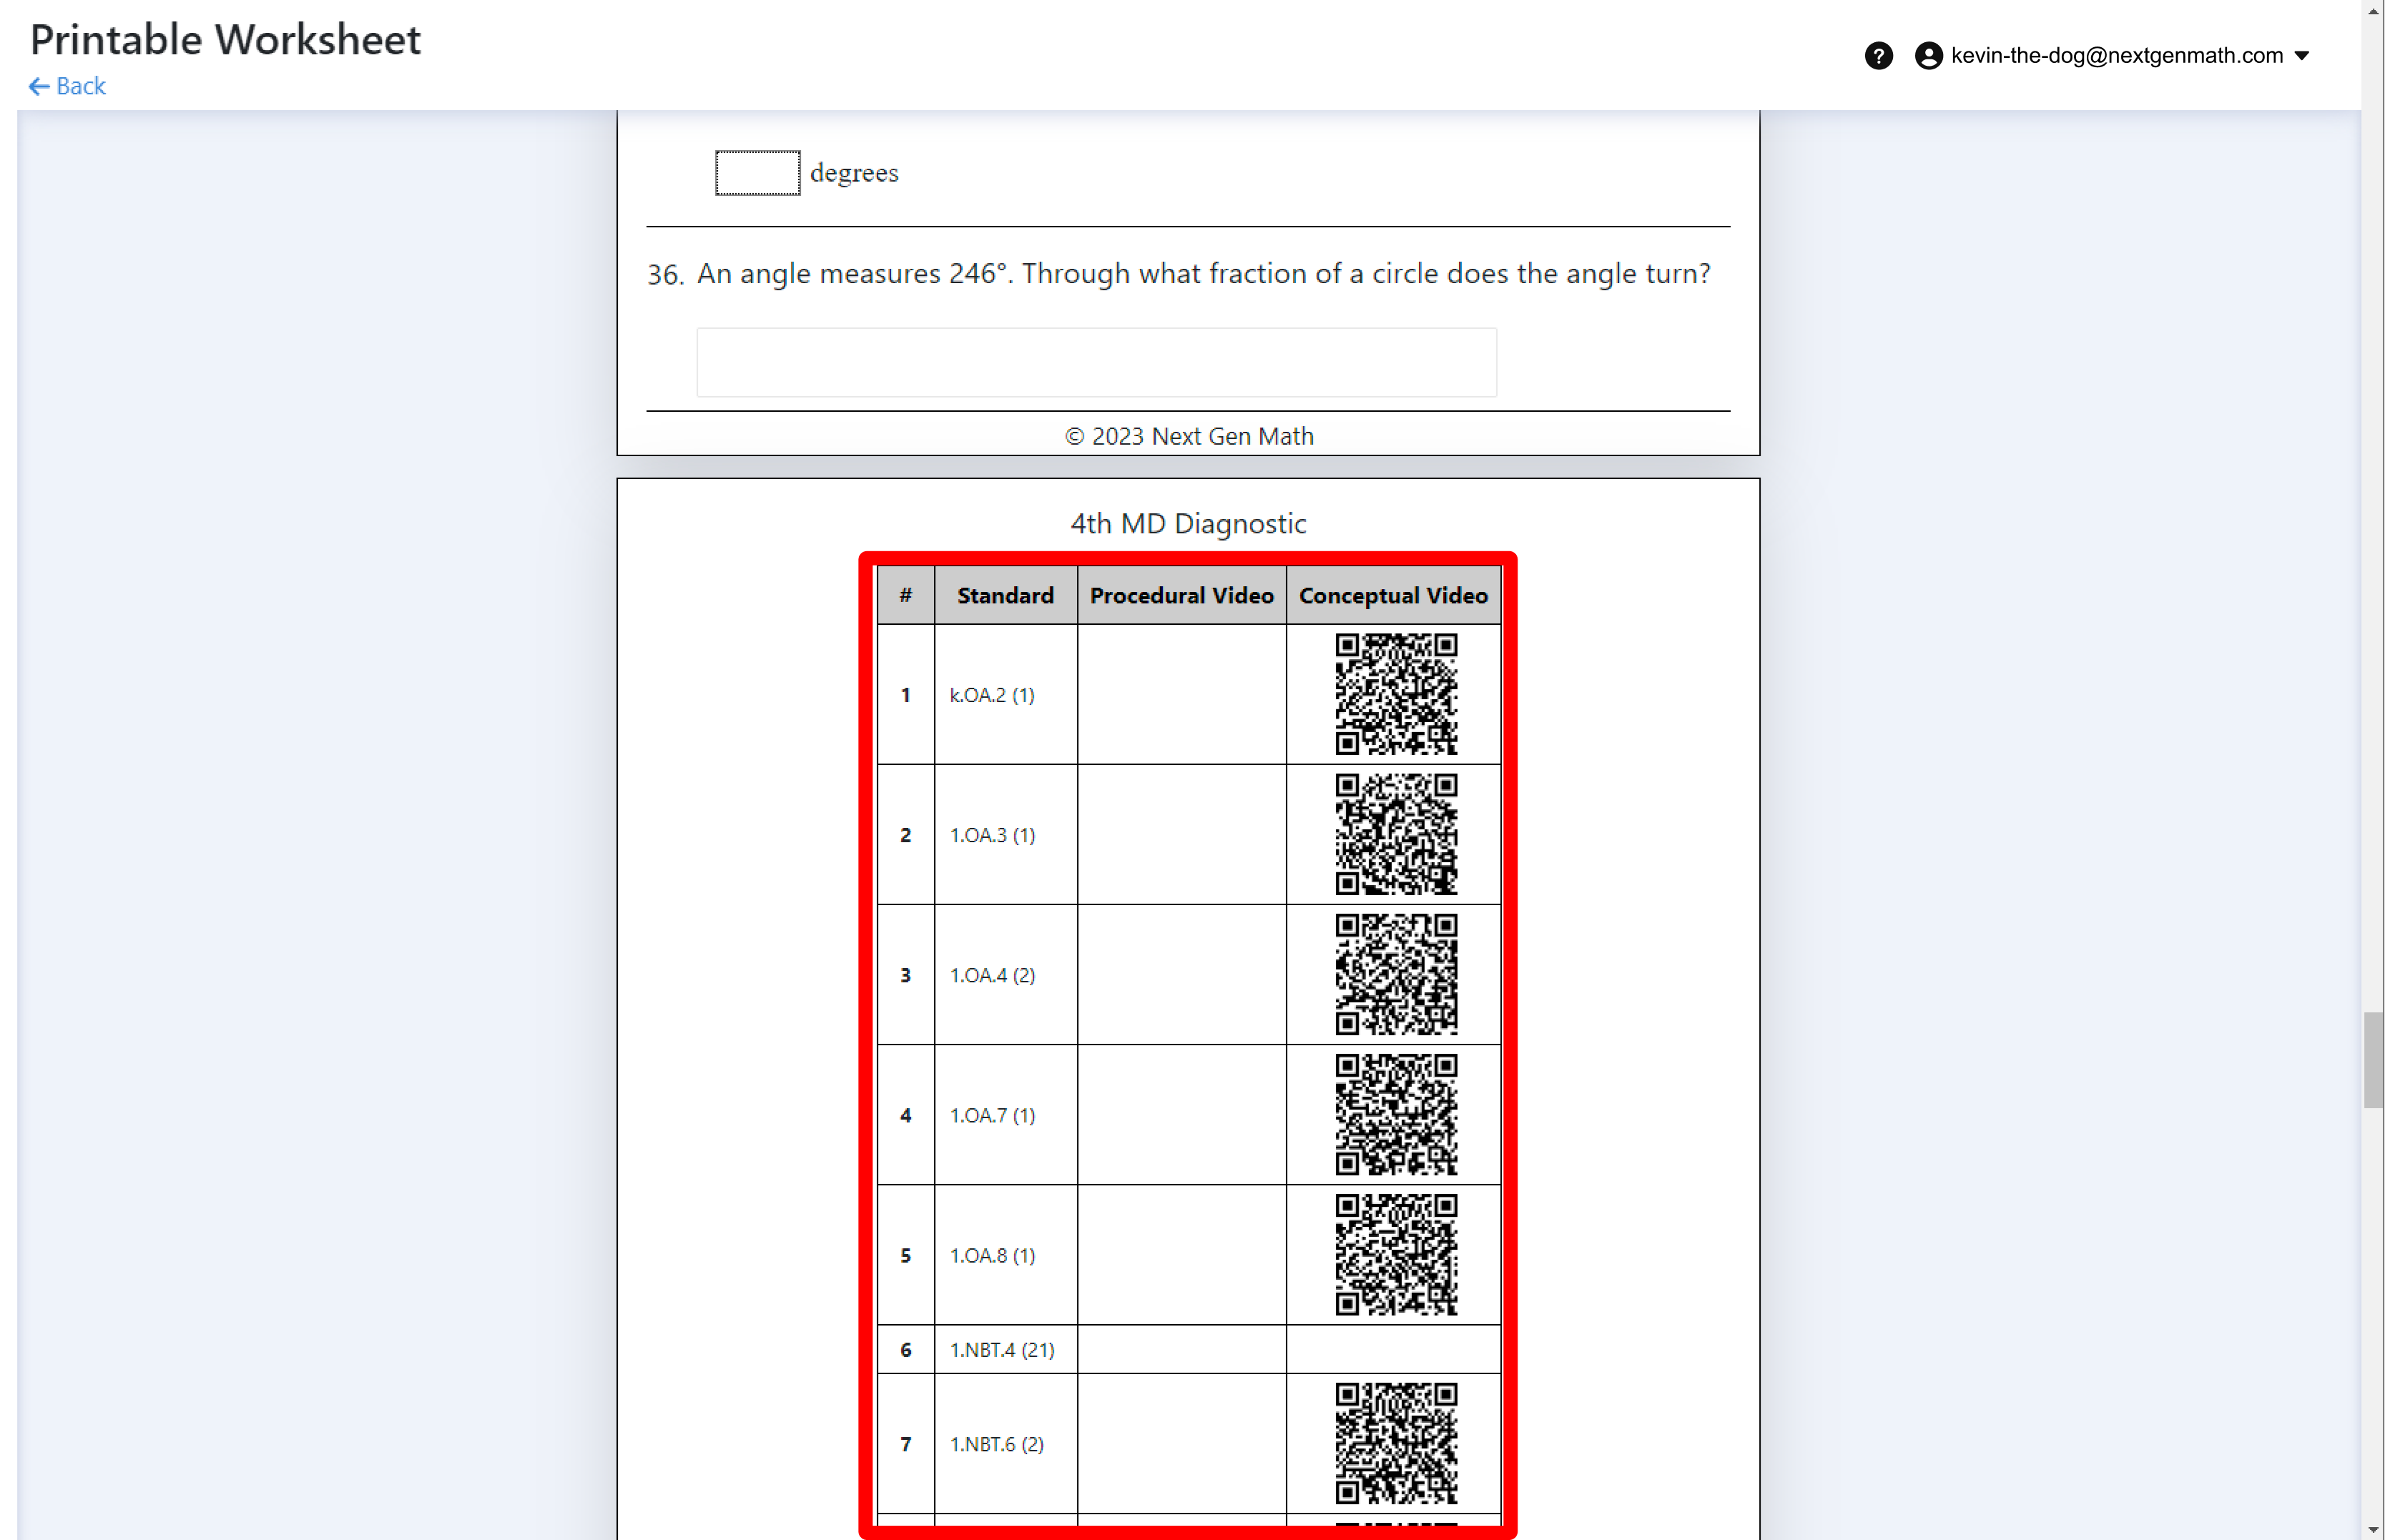Open the help question mark icon
2385x1540 pixels.
click(1878, 55)
